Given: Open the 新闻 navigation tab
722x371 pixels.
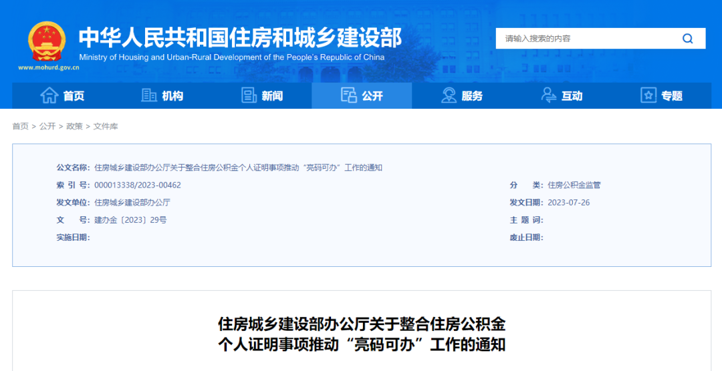Looking at the screenshot, I should (262, 95).
